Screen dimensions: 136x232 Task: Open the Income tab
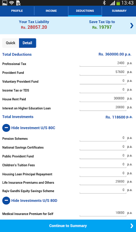click(51, 11)
